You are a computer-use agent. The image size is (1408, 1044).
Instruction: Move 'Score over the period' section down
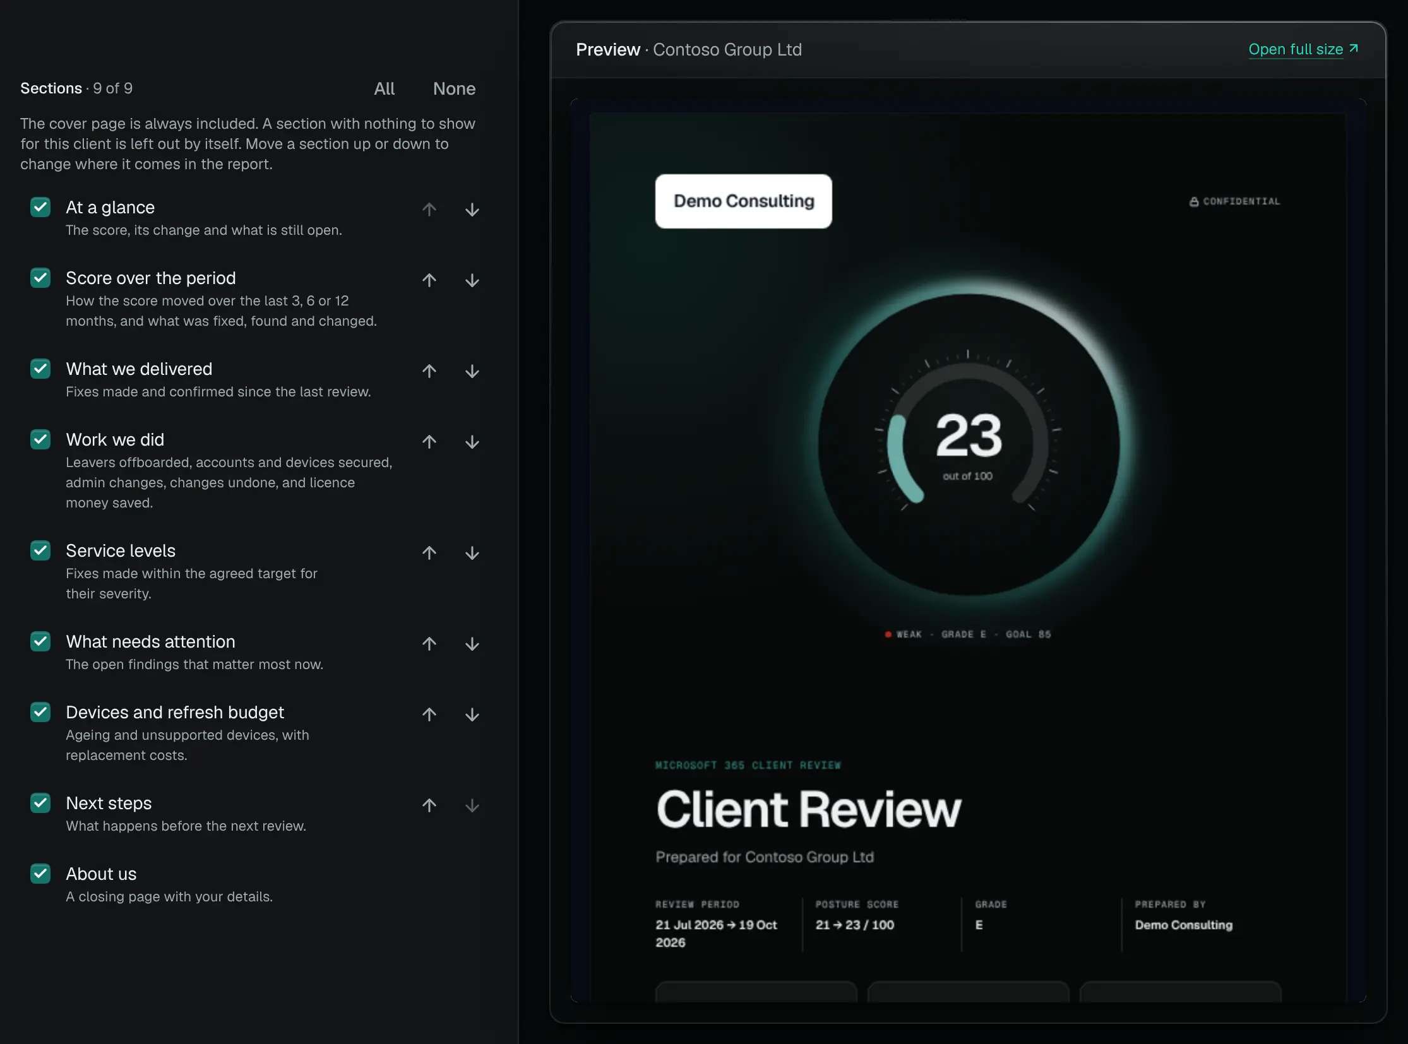tap(472, 280)
